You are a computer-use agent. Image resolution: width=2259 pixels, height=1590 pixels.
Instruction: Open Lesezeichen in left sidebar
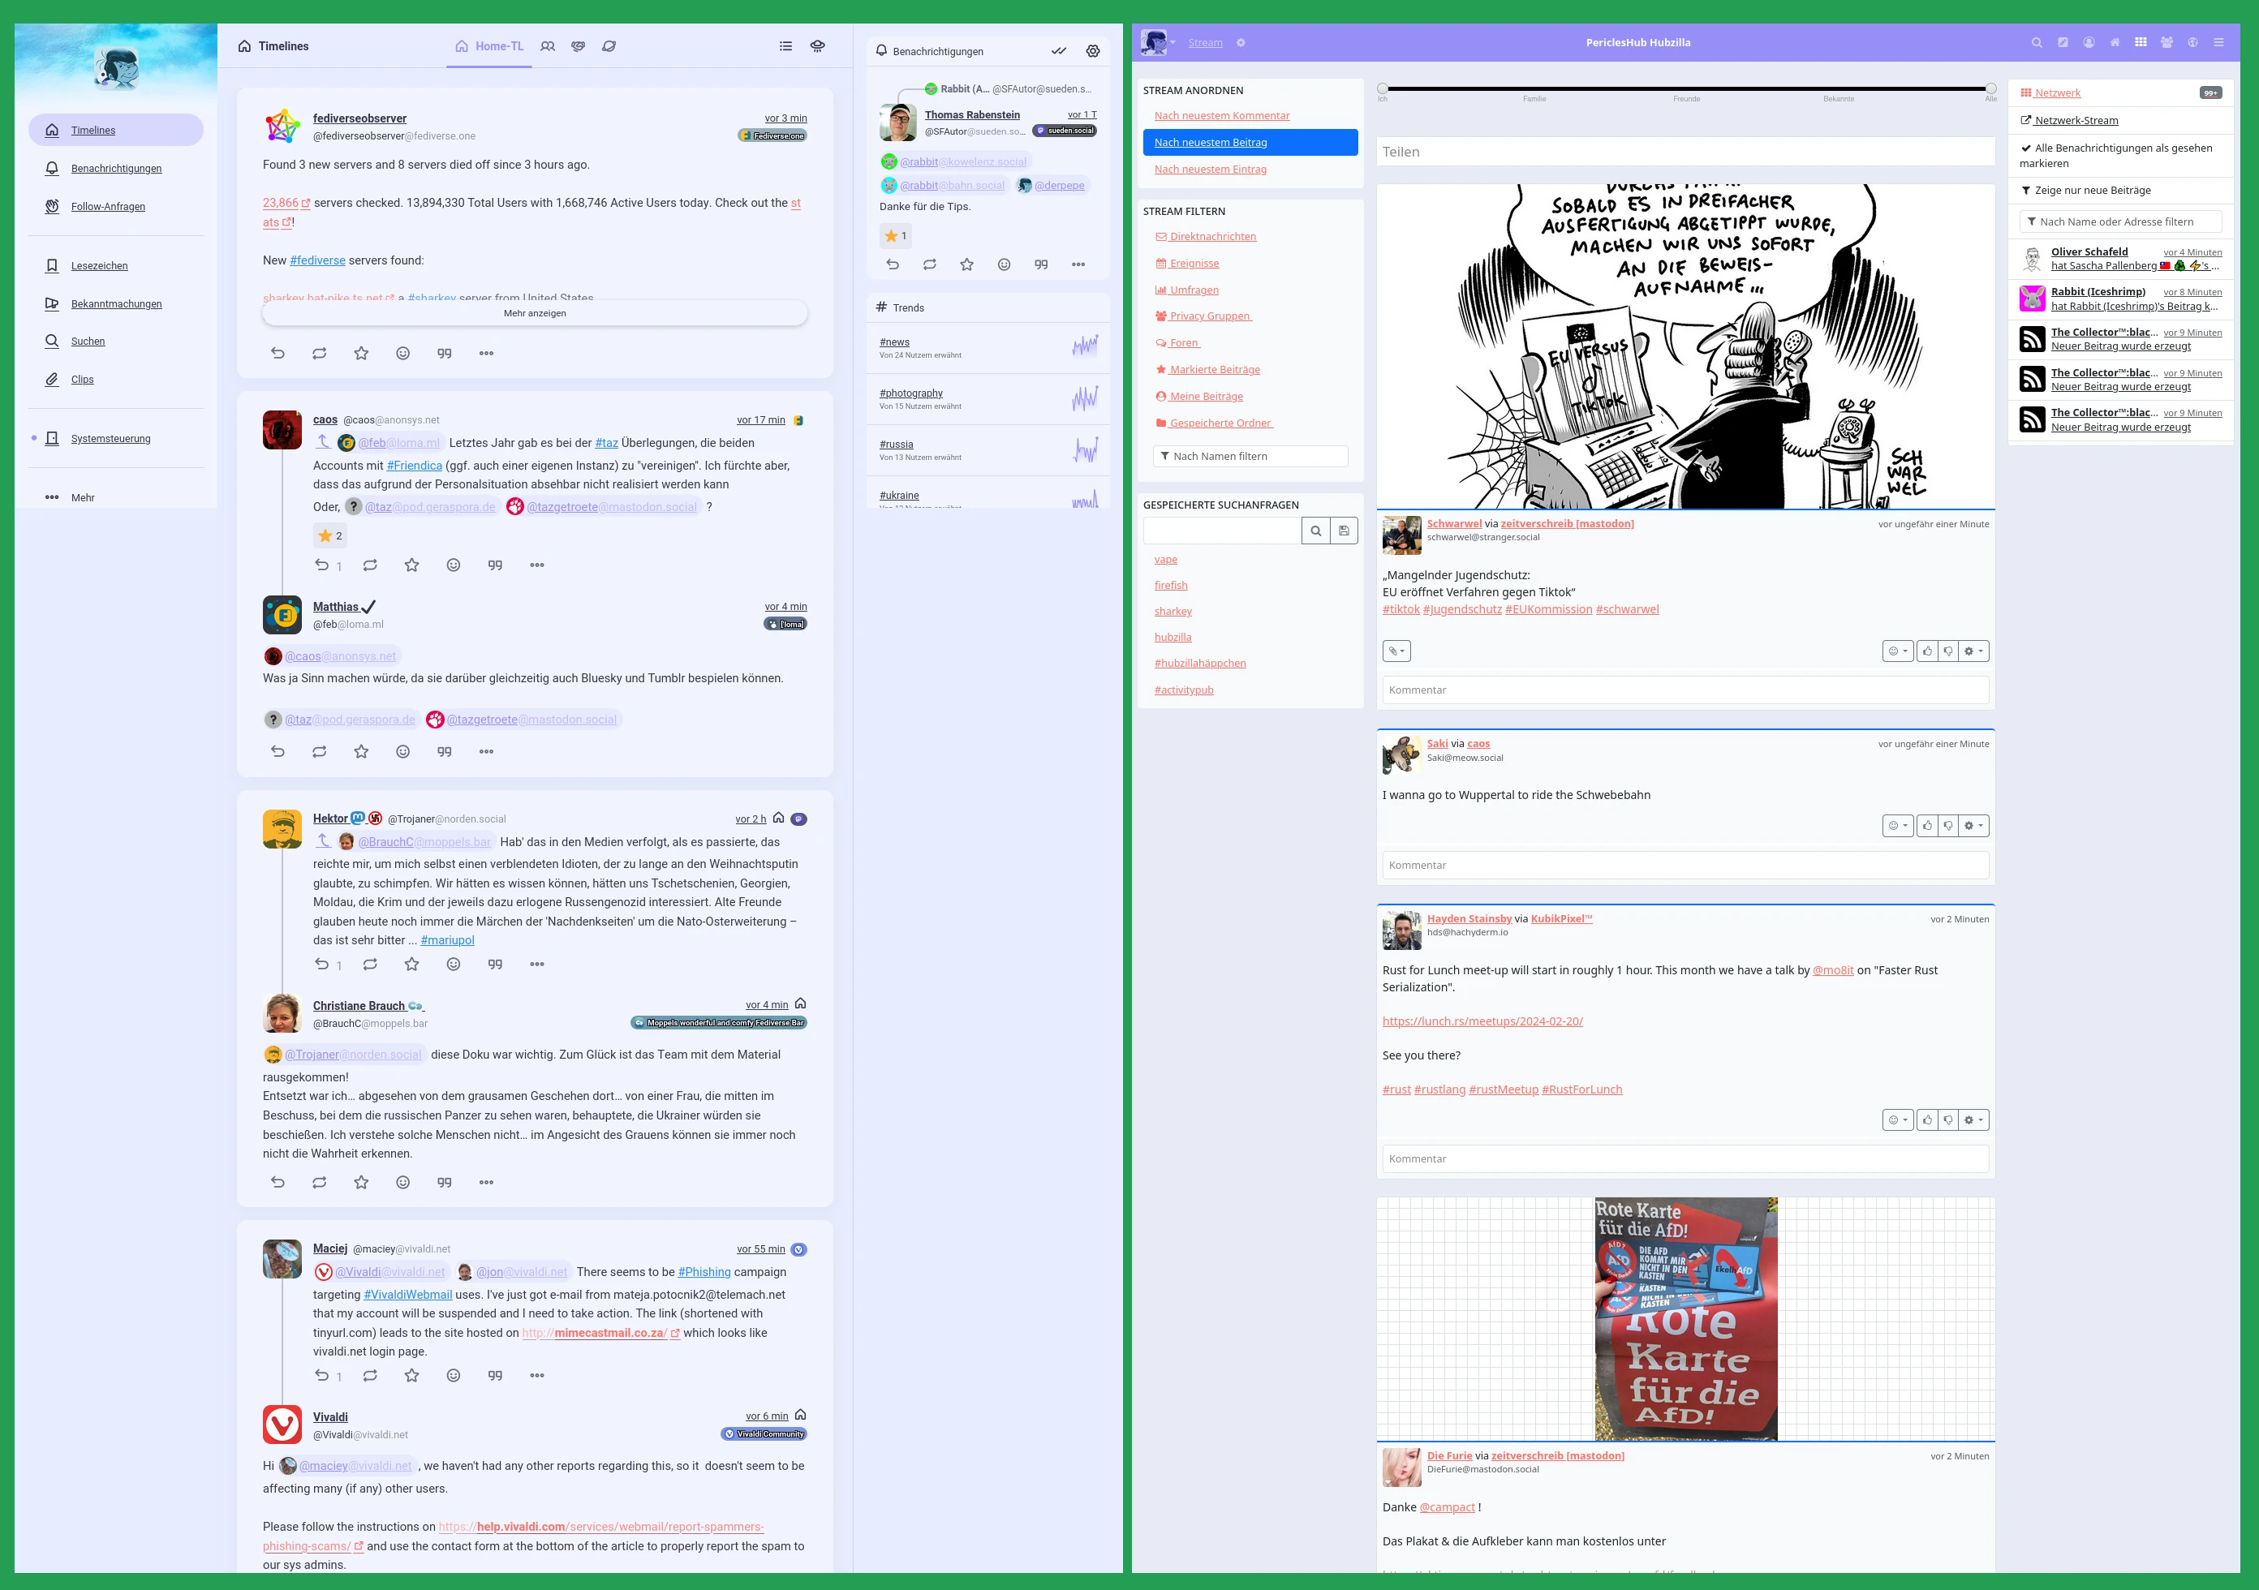tap(98, 267)
